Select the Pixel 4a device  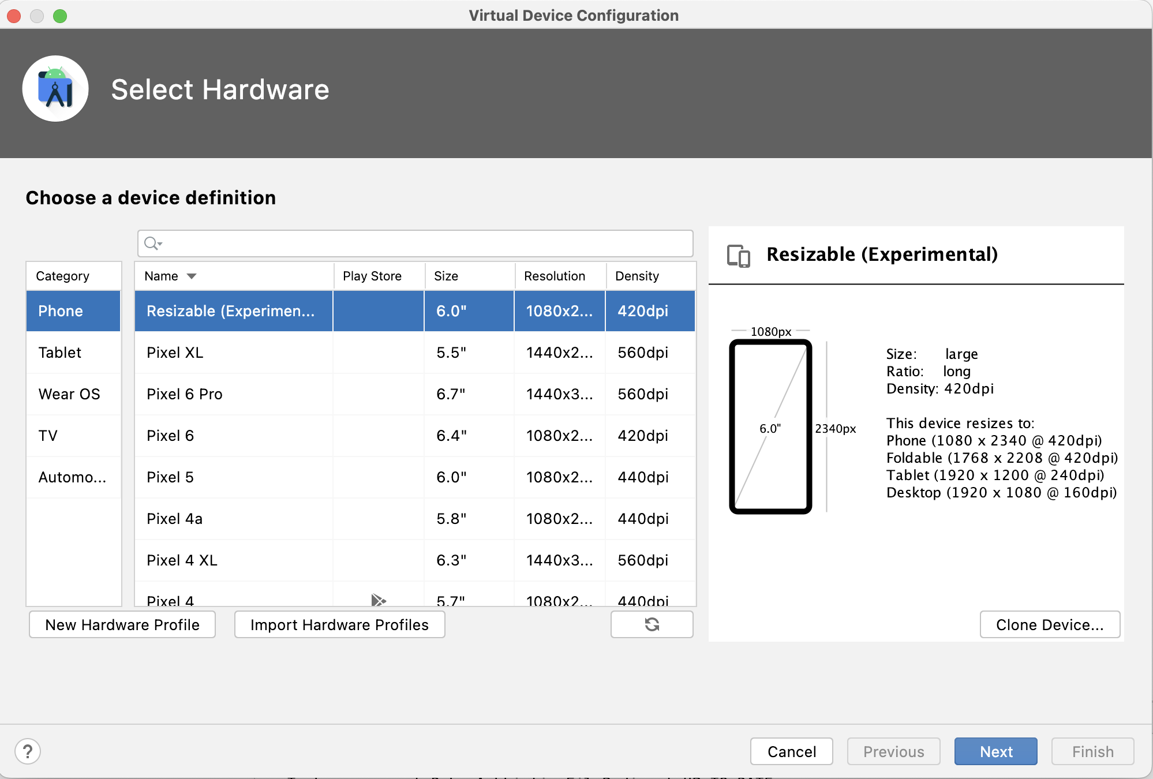click(175, 519)
